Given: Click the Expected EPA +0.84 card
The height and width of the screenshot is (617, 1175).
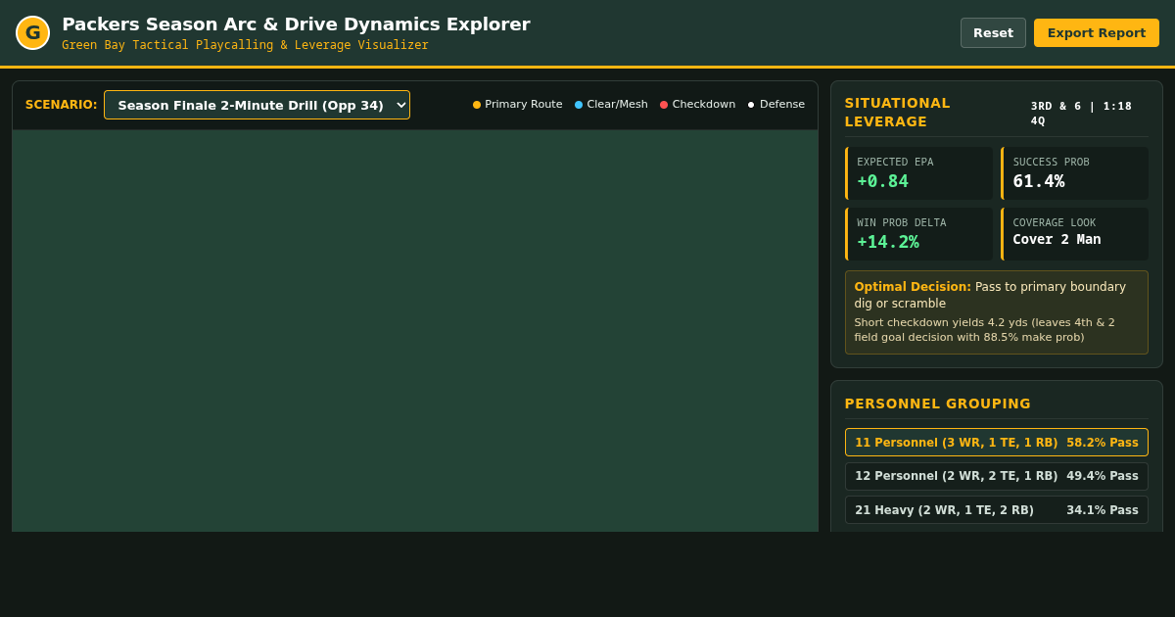Looking at the screenshot, I should coord(918,173).
